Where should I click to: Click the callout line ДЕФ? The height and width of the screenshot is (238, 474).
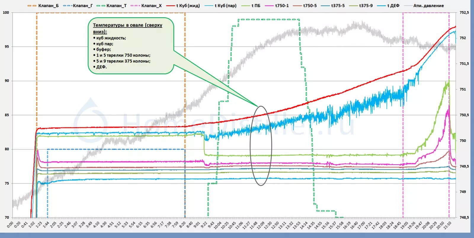tap(100, 67)
